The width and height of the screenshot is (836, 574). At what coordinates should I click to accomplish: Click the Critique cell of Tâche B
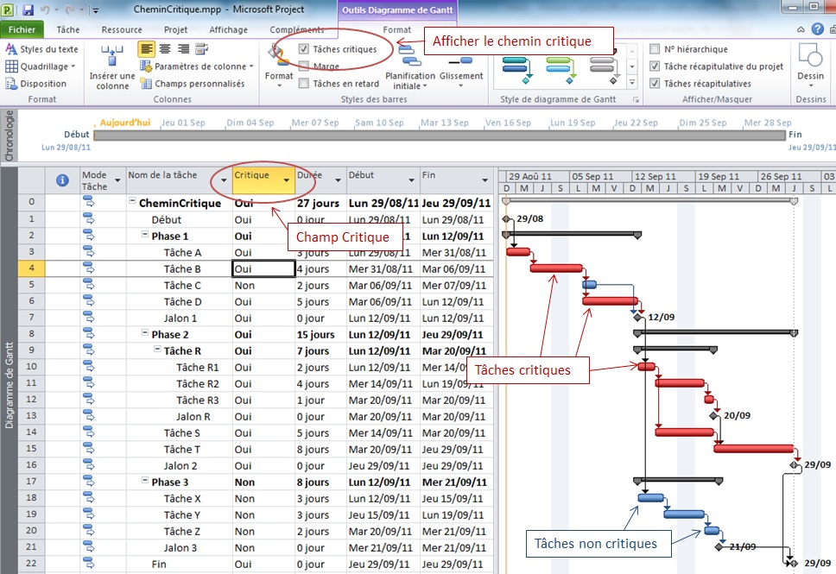click(x=264, y=268)
